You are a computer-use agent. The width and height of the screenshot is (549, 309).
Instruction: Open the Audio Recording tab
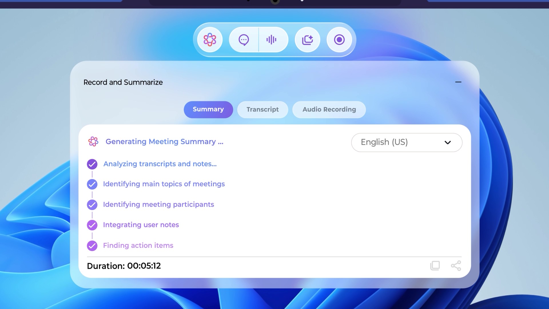[329, 110]
